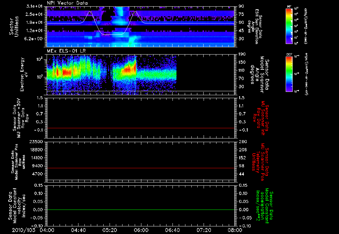Viewport: 339px width, 234px height.
Task: Click the 'Sector Unitless' axis label
Action: 14,26
